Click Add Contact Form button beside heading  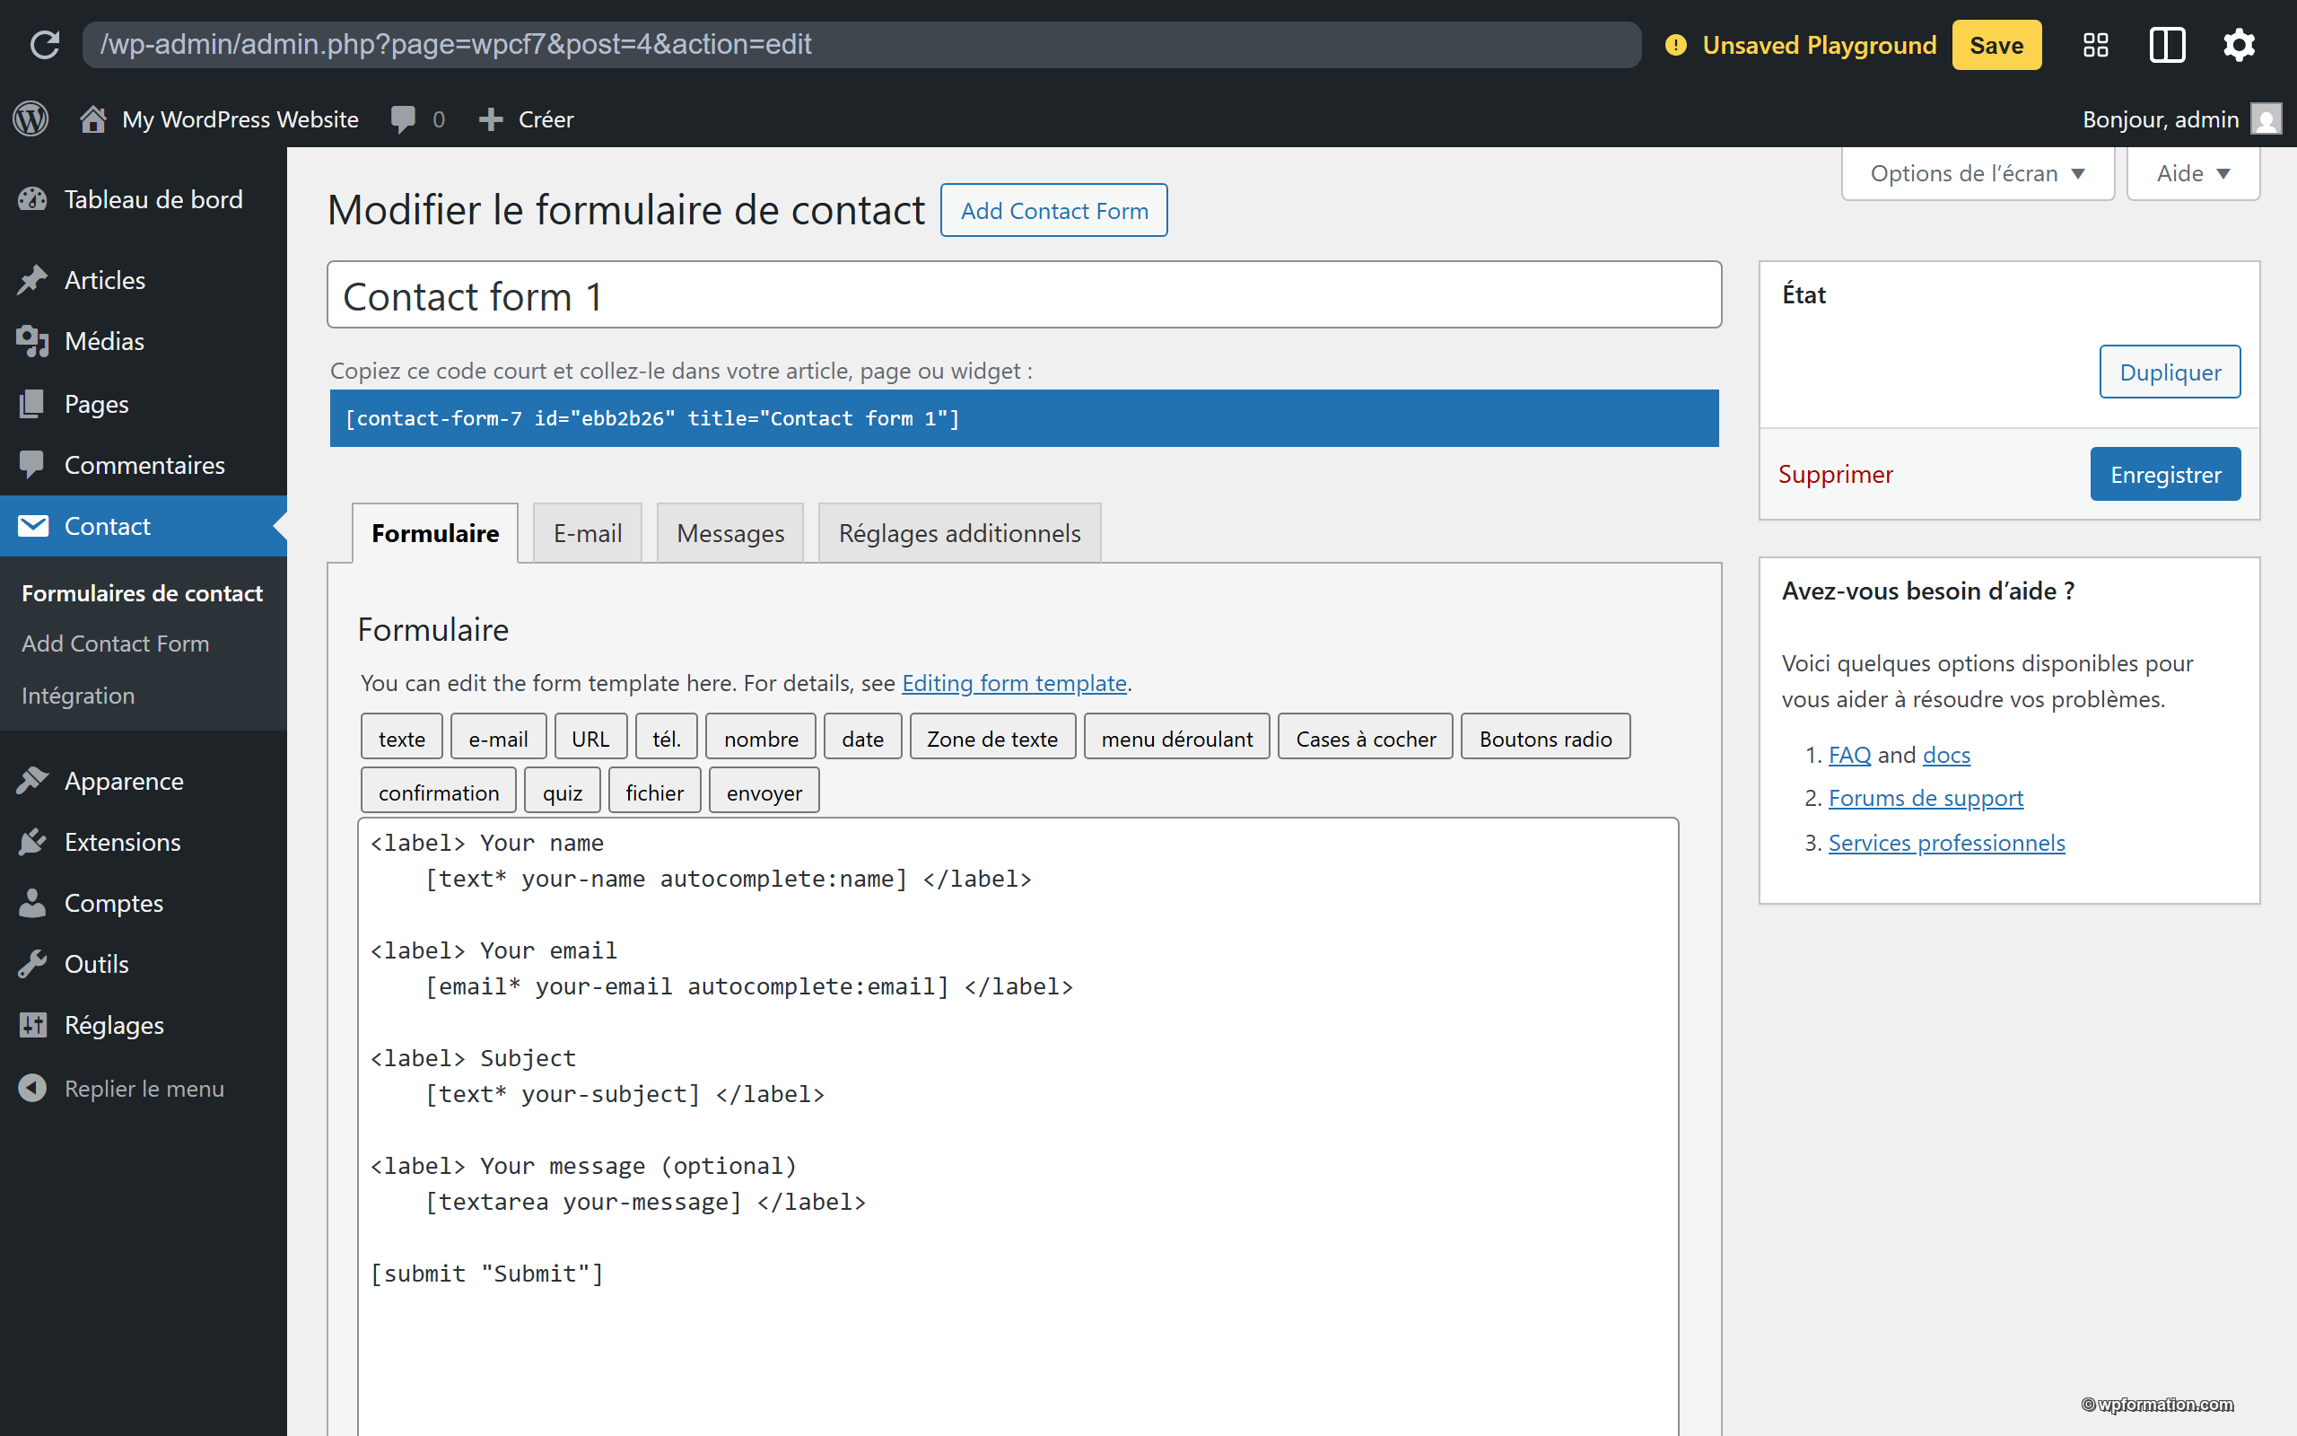click(x=1053, y=210)
